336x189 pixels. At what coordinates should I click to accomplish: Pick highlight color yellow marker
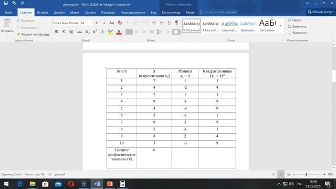click(x=110, y=32)
